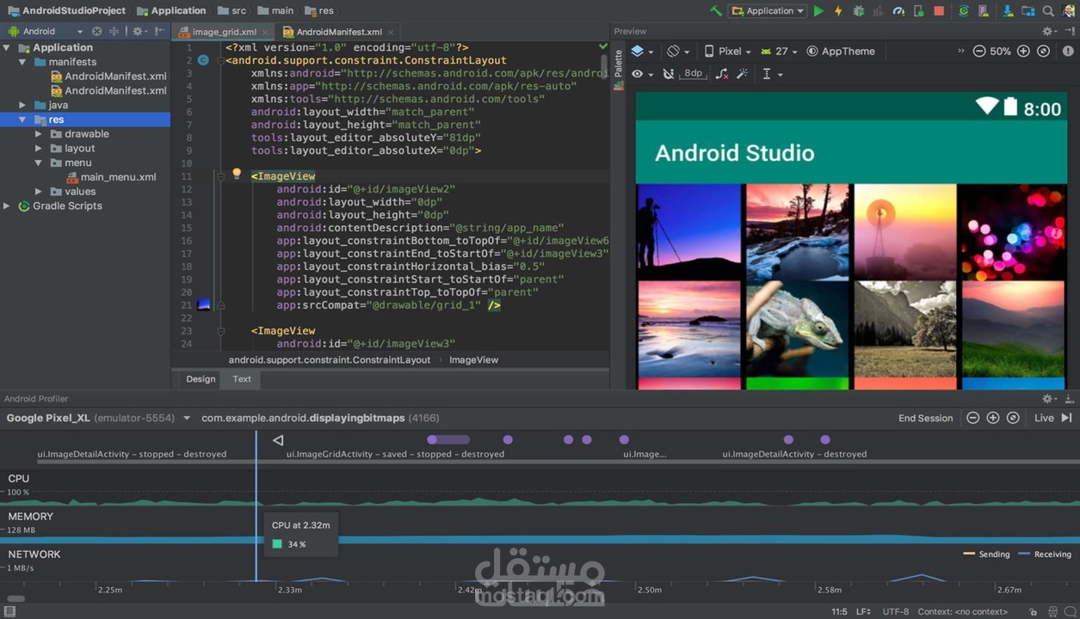
Task: Expand the drawable folder in project tree
Action: (x=39, y=134)
